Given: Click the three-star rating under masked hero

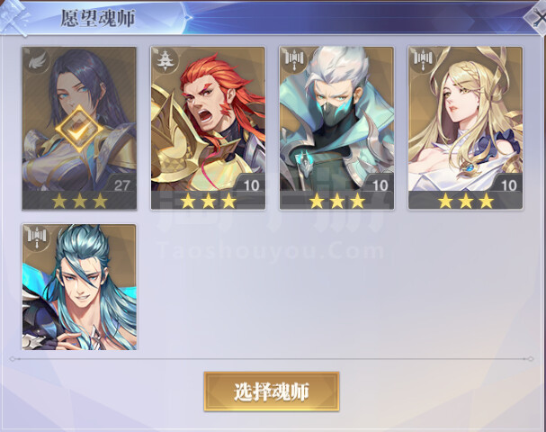Looking at the screenshot, I should [336, 201].
